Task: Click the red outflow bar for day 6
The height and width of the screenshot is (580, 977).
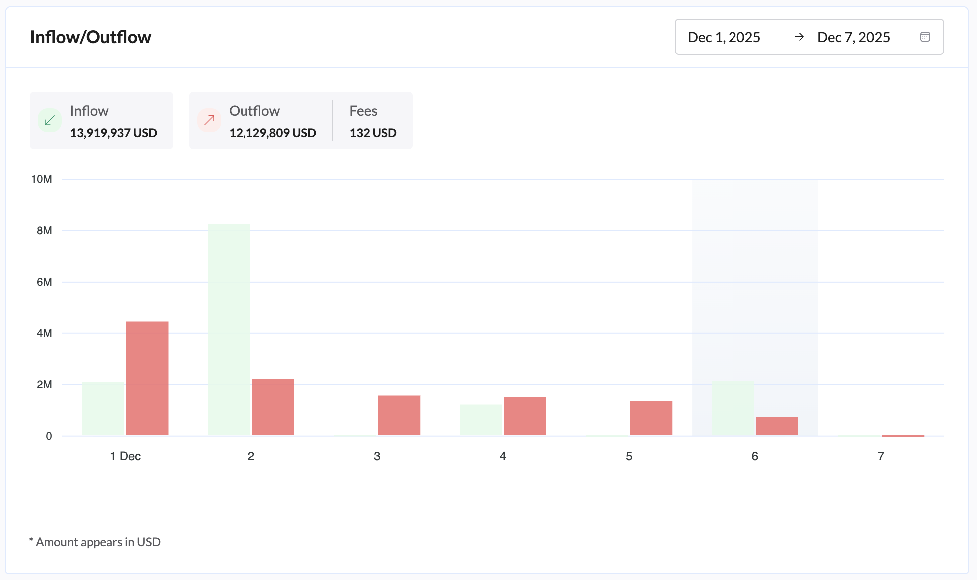Action: 777,426
